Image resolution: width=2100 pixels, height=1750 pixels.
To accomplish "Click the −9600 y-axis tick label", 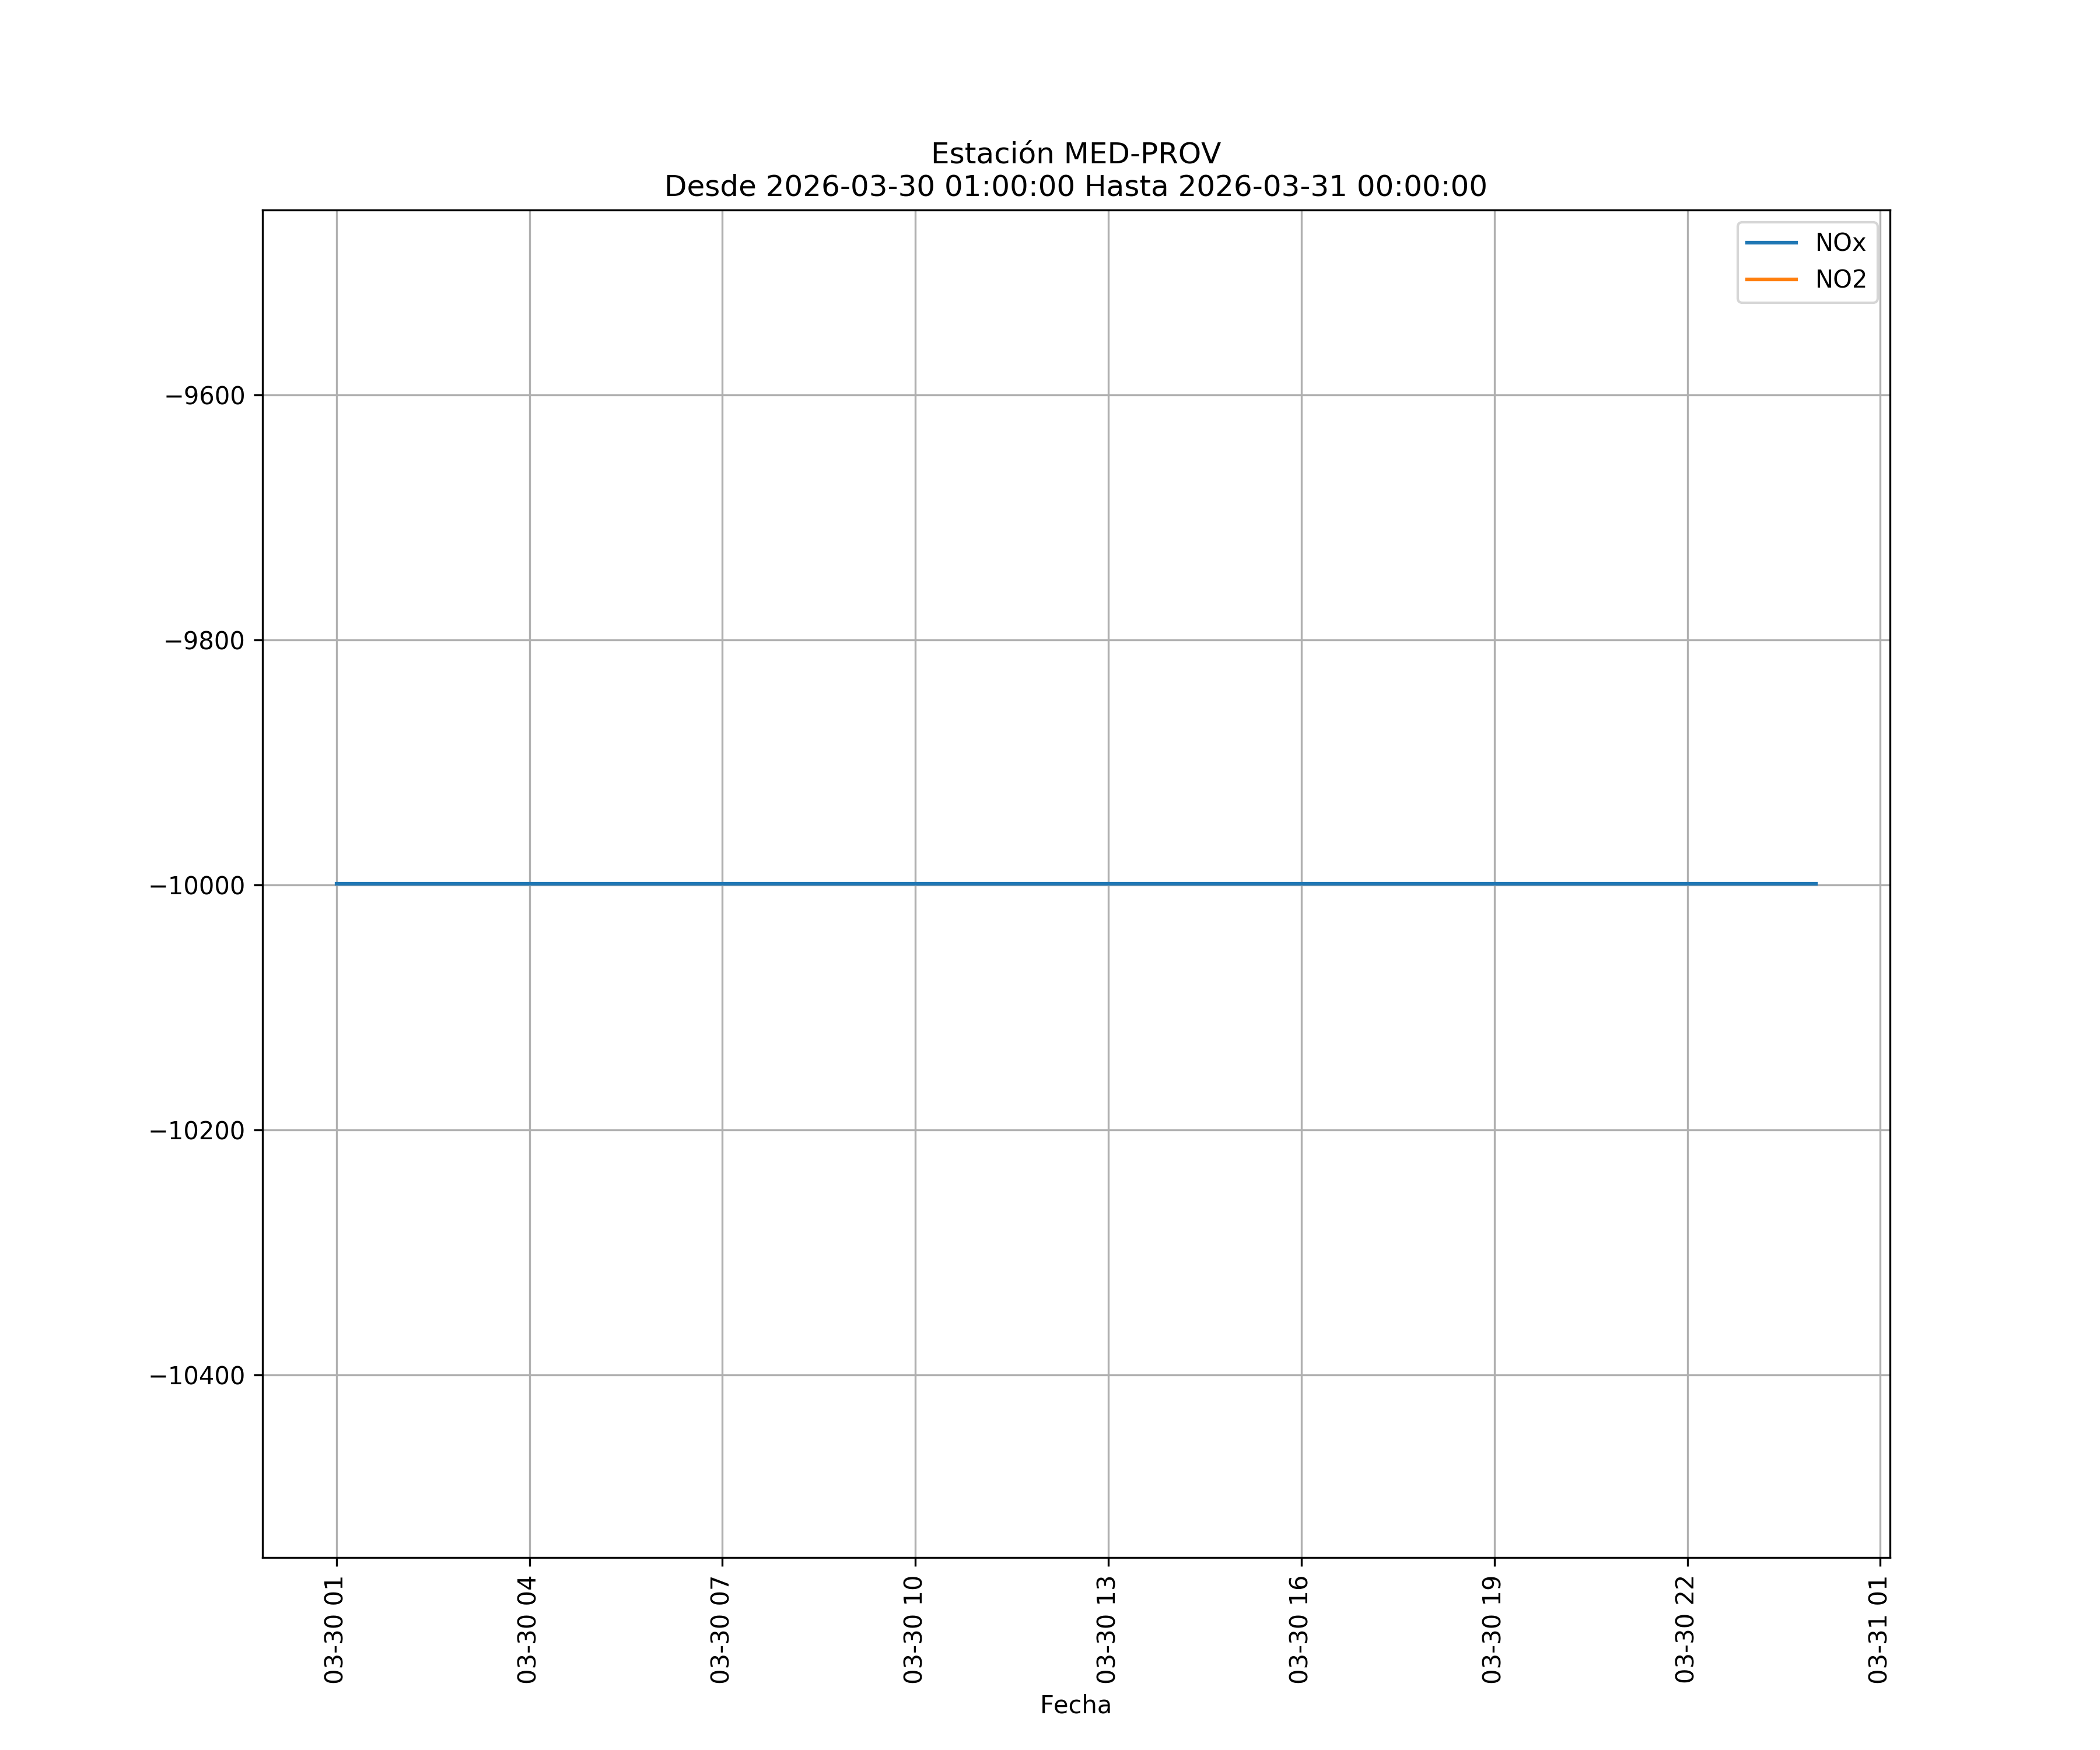I will pos(205,396).
